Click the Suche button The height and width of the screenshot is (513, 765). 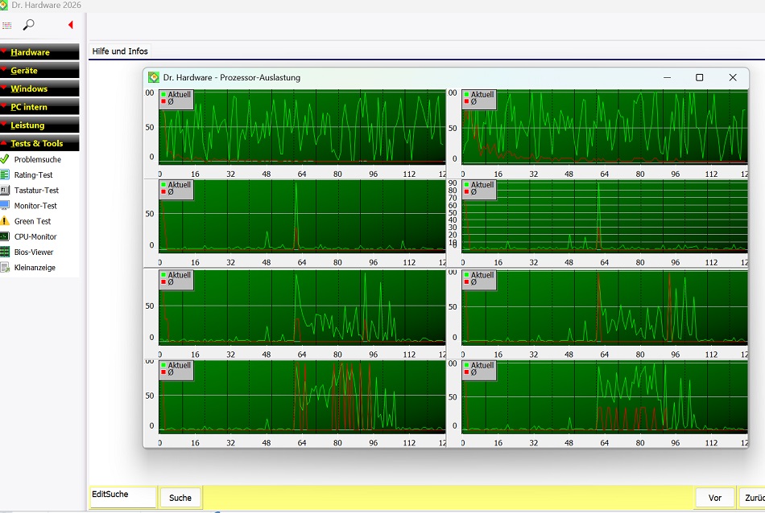click(x=180, y=498)
